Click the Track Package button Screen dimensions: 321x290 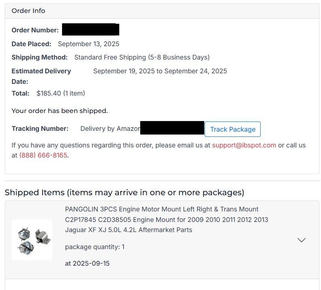click(x=233, y=129)
